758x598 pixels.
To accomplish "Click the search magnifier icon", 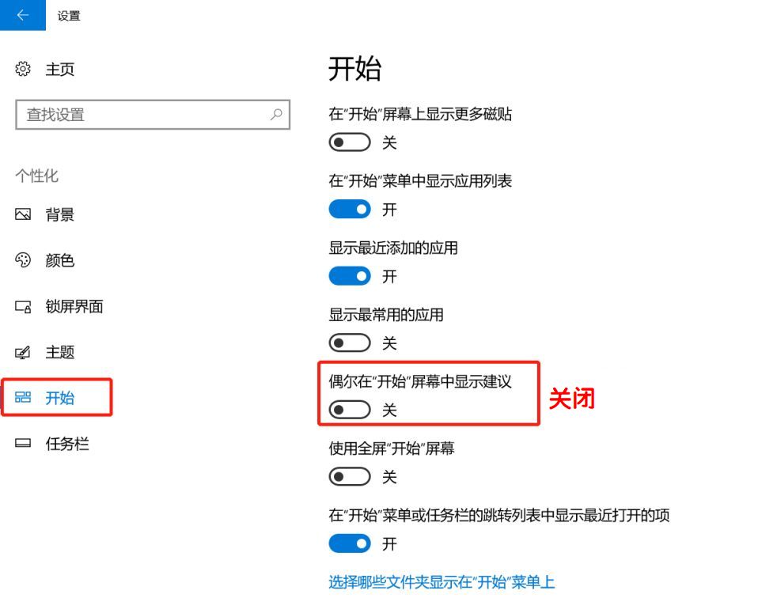I will [x=276, y=115].
